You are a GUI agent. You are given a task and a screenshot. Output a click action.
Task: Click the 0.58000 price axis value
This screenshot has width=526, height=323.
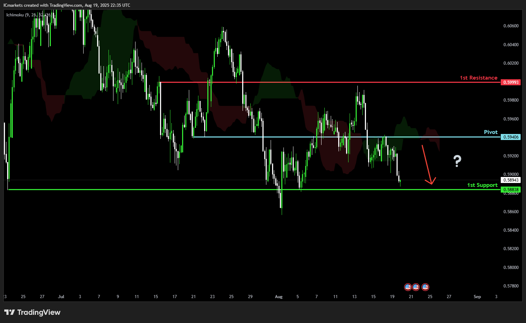click(x=511, y=268)
